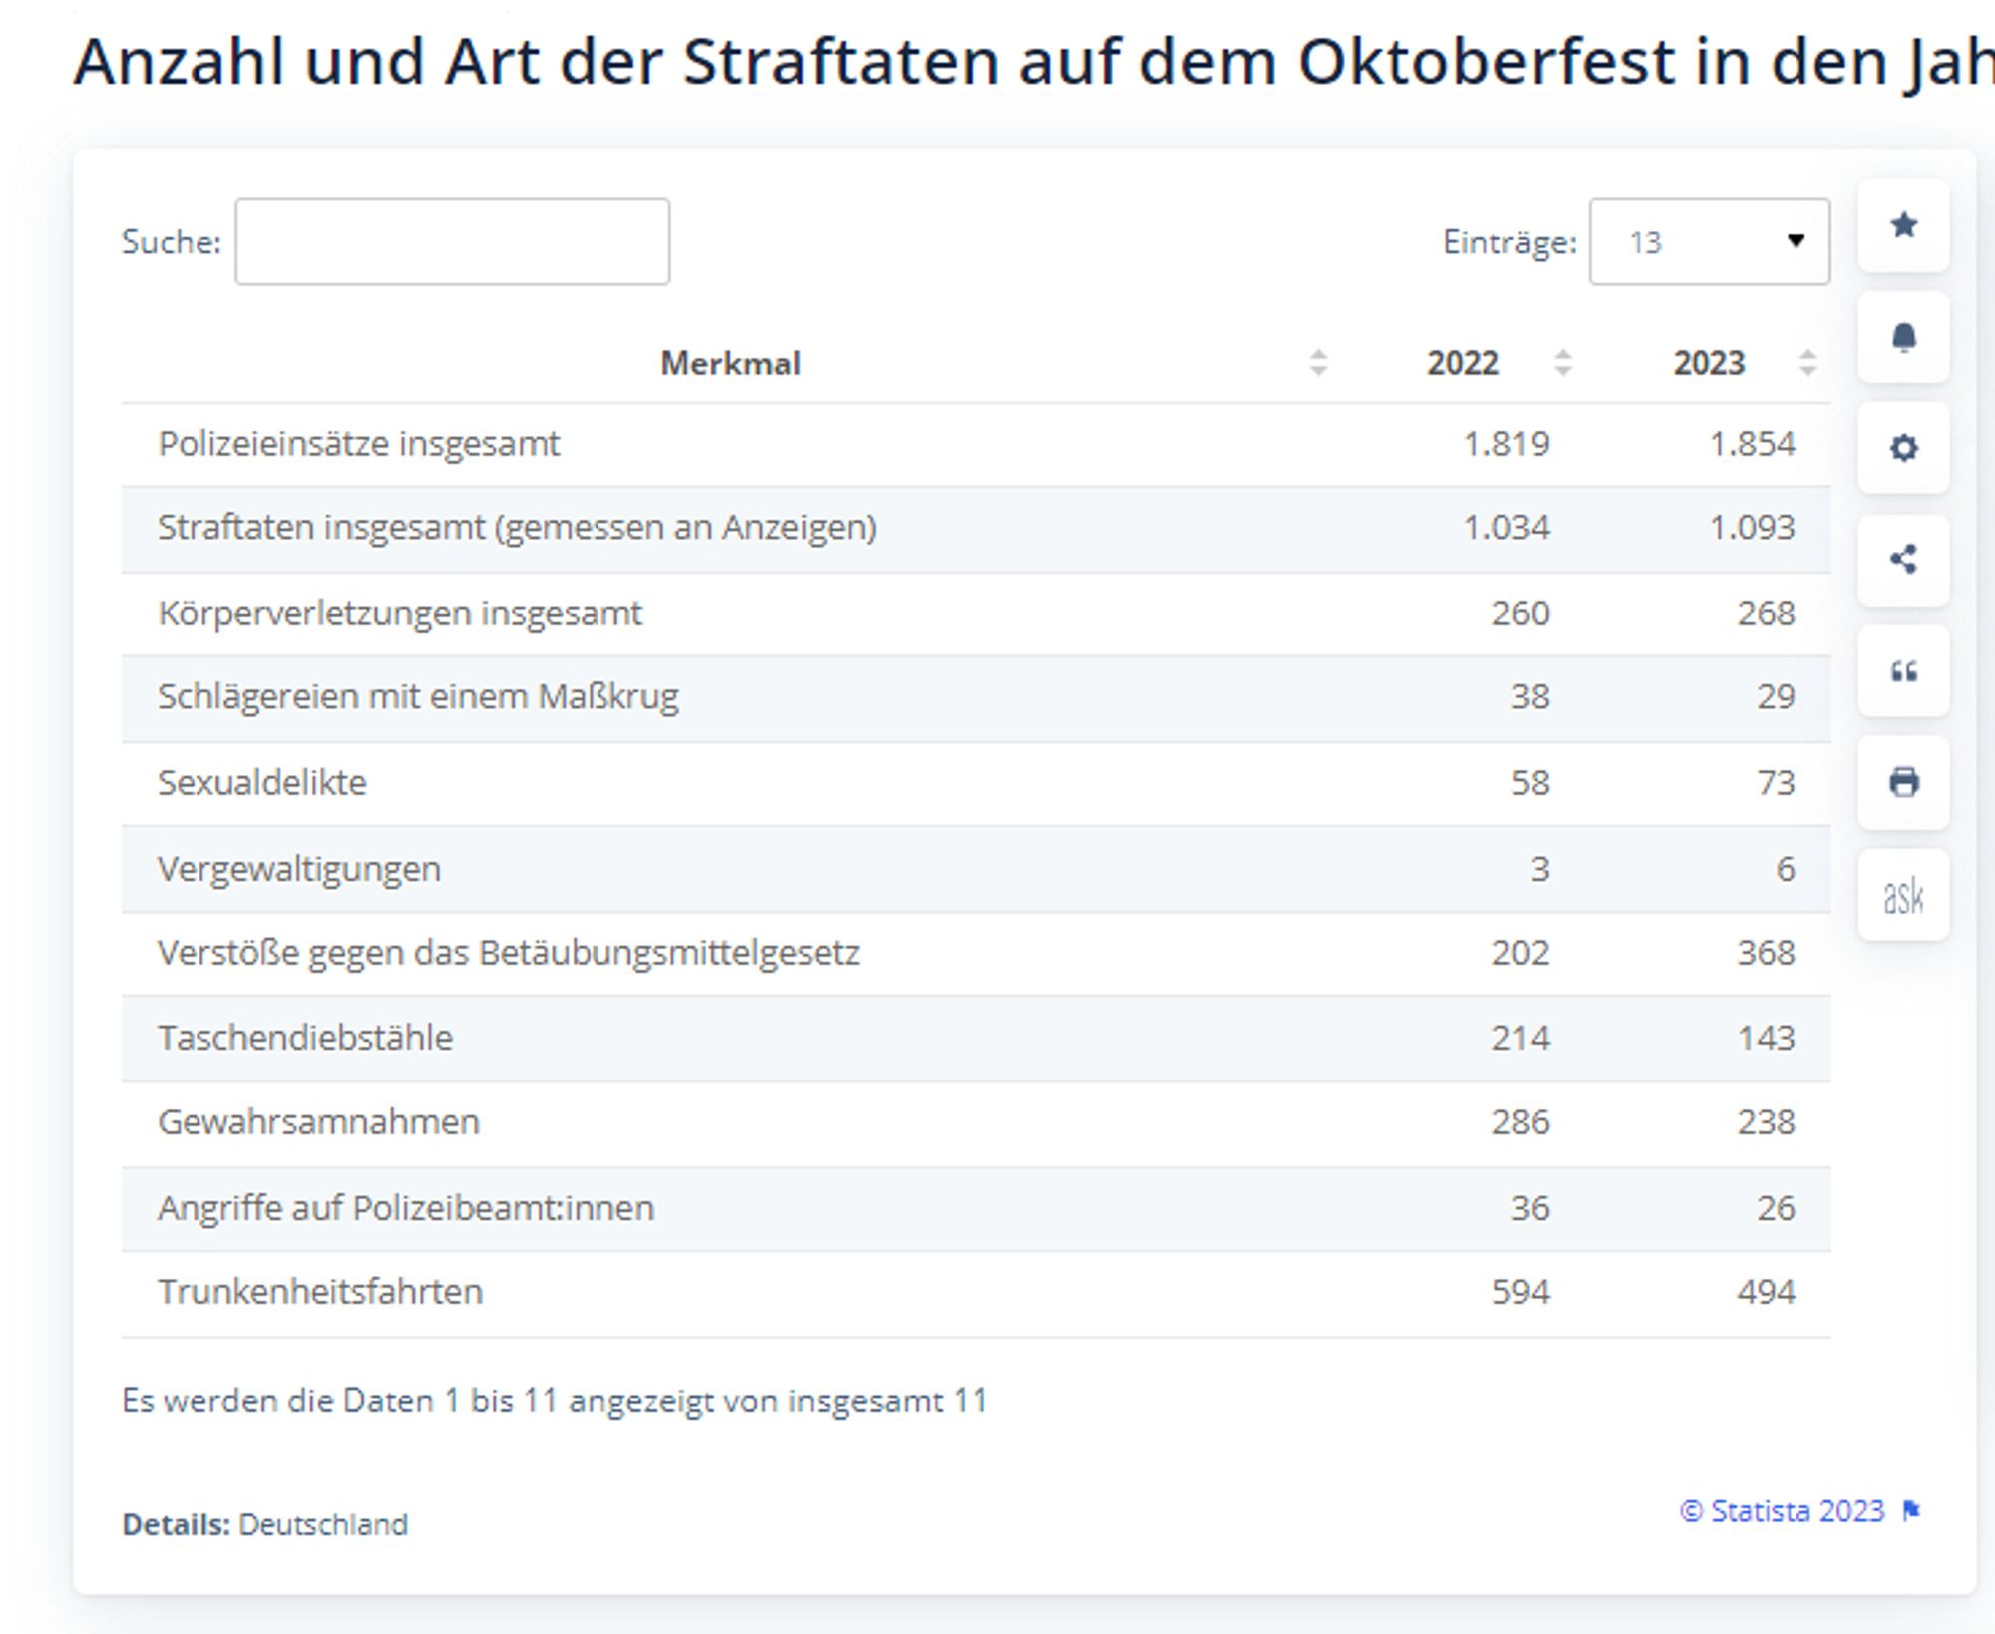Click the 'Es werden die Daten 1 bis 11' info text

coord(555,1401)
